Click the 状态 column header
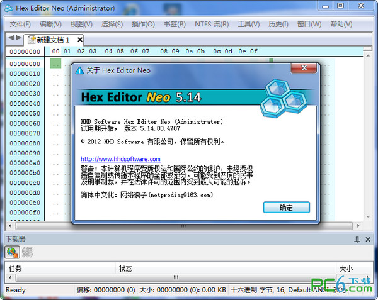 pos(125,269)
